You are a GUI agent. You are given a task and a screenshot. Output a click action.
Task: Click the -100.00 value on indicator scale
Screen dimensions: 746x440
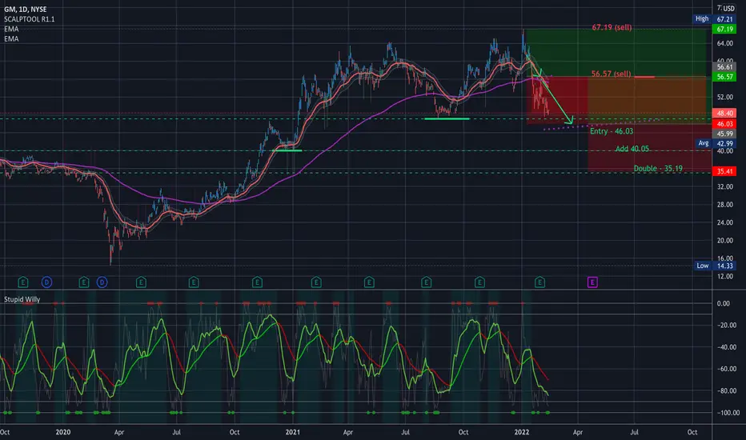click(x=728, y=413)
